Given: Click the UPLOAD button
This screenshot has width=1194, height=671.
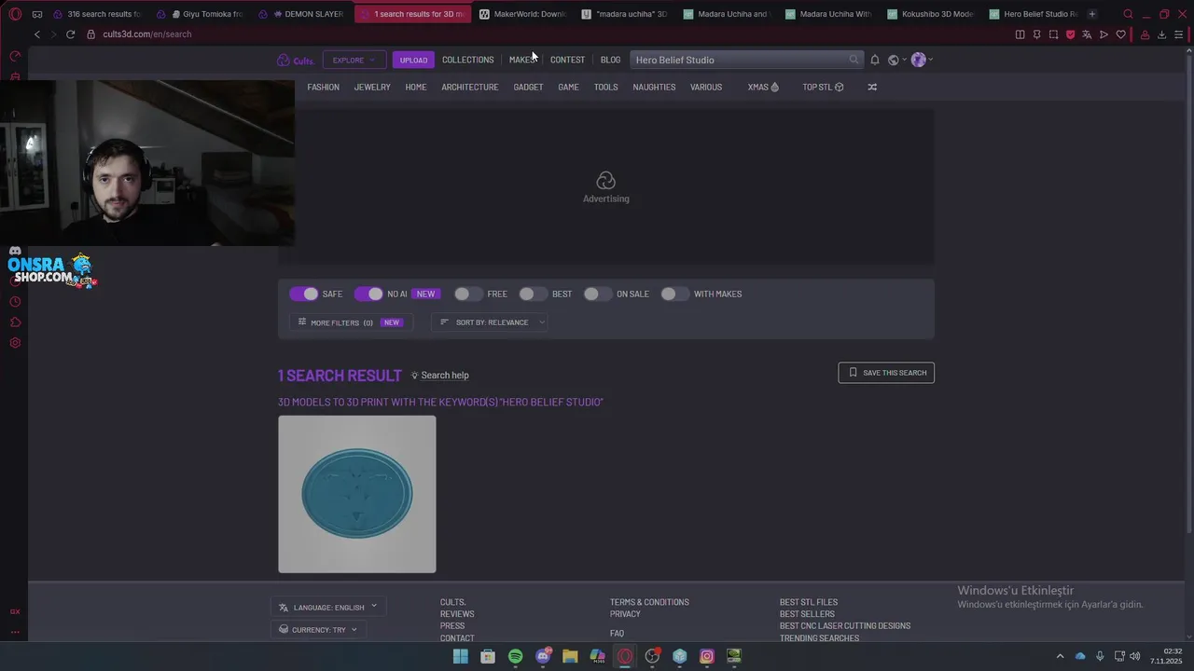Looking at the screenshot, I should pyautogui.click(x=413, y=60).
